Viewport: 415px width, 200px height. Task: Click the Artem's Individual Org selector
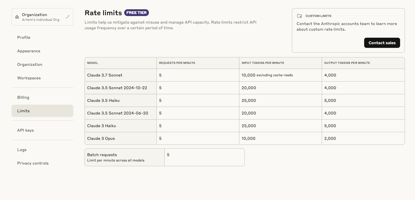click(x=41, y=20)
